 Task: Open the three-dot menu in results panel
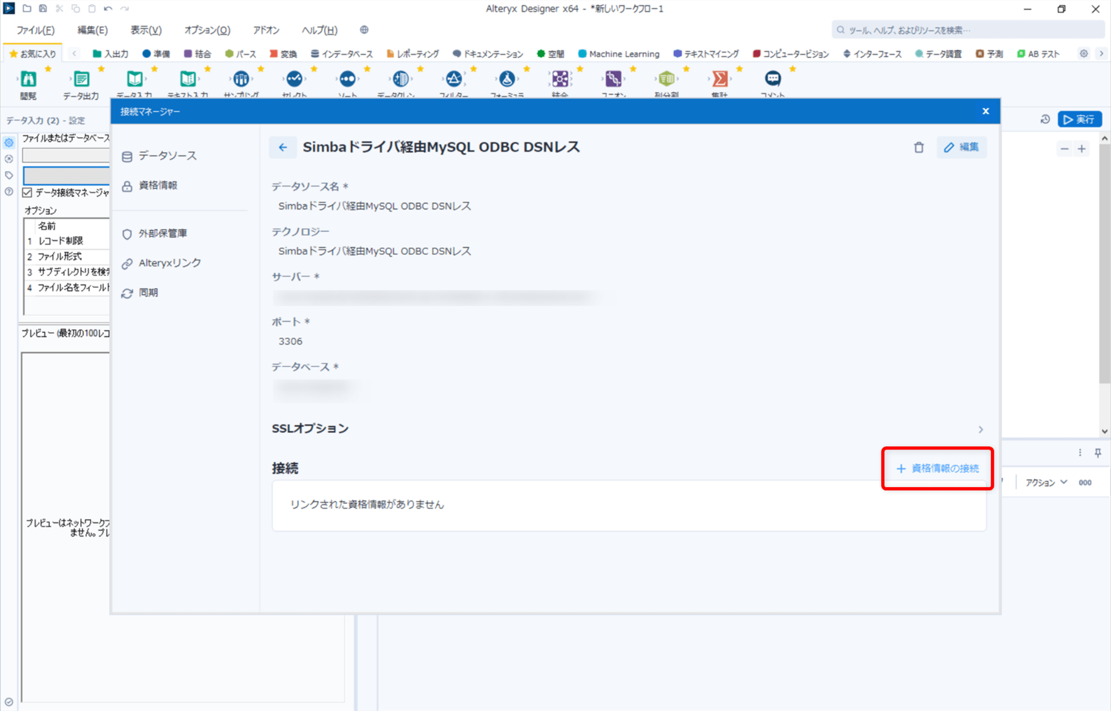(x=1080, y=453)
